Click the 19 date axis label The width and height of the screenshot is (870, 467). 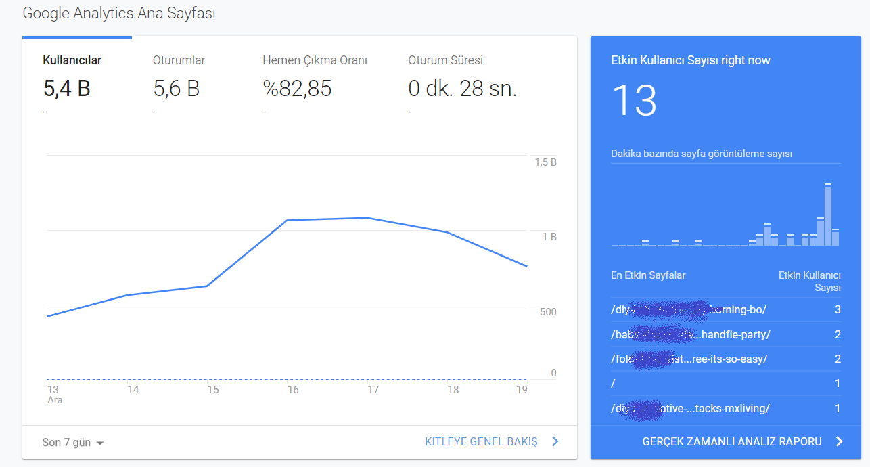(x=522, y=390)
